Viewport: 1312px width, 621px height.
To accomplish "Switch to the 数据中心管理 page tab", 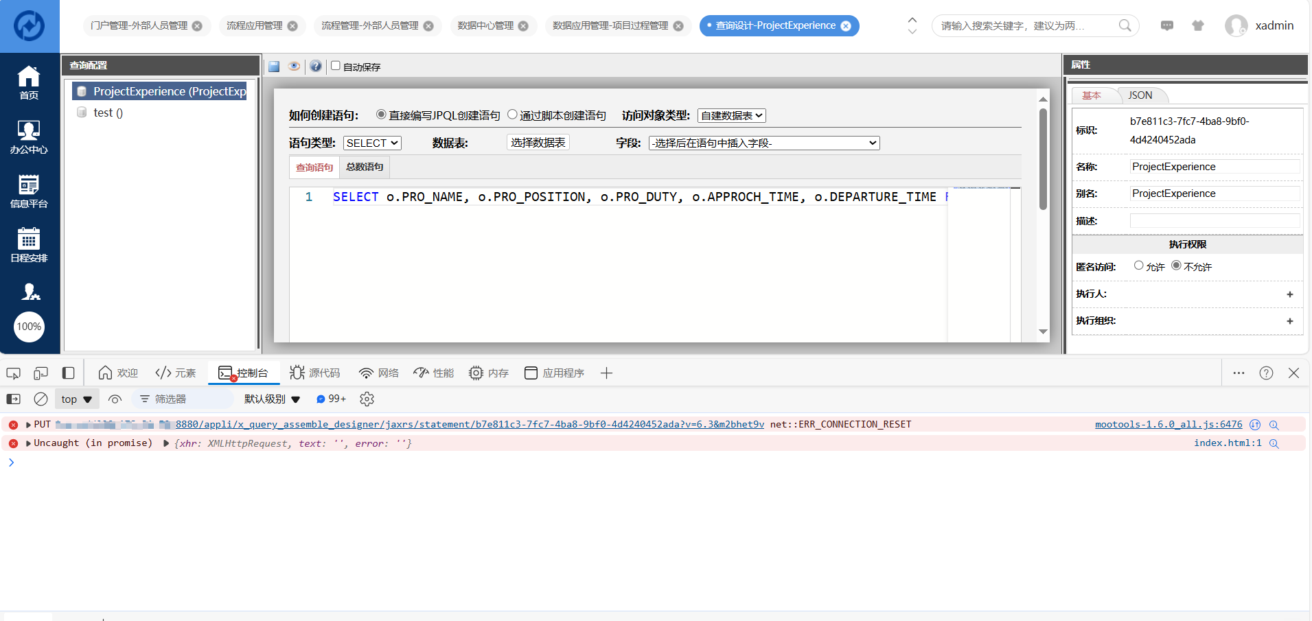I will coord(485,25).
